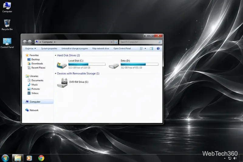Click the '52.3 GB free of 119 GB' text
The height and width of the screenshot is (162, 243).
[x=79, y=68]
